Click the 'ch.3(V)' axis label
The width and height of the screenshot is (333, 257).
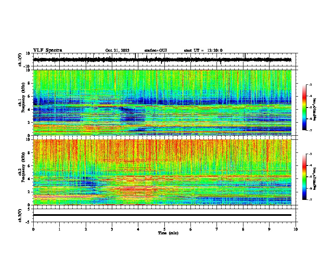pos(20,216)
